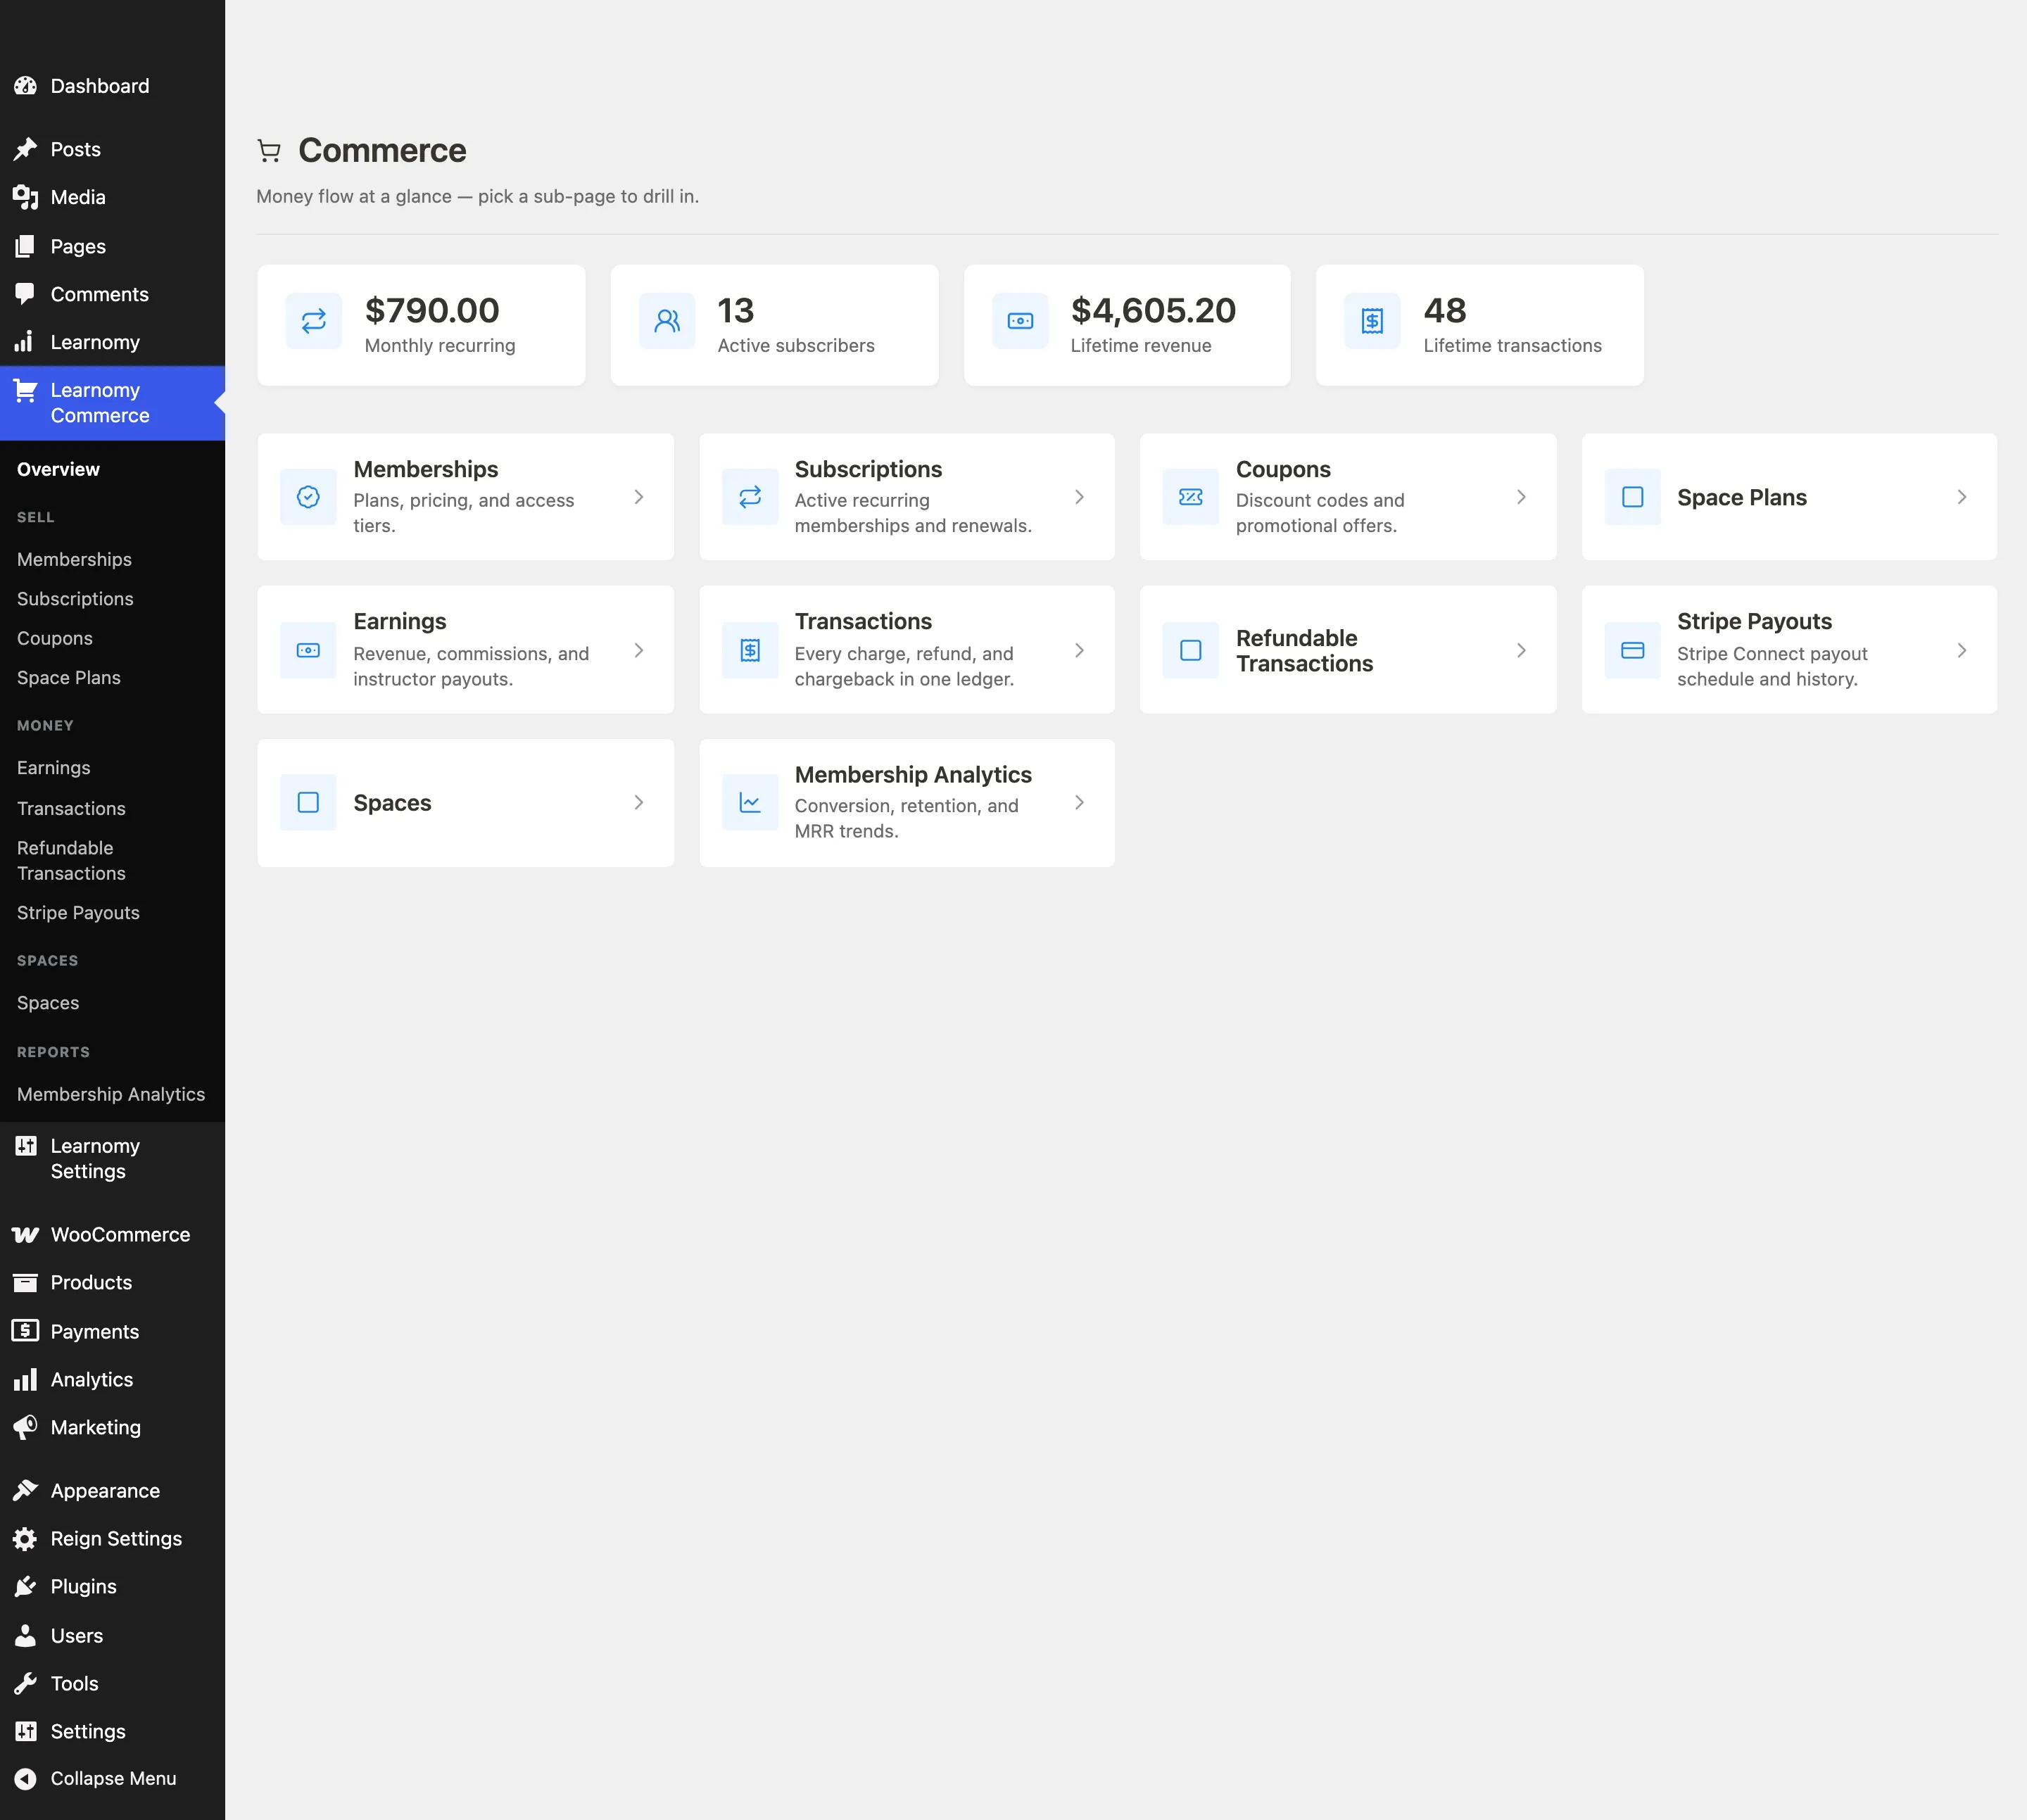Viewport: 2027px width, 1820px height.
Task: Click the Appearance paintbrush icon
Action: (x=25, y=1491)
